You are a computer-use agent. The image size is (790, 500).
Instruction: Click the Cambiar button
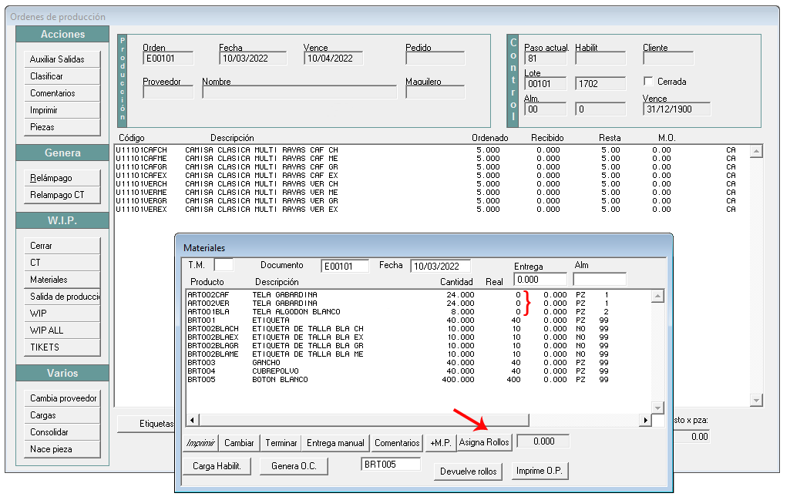tap(240, 443)
